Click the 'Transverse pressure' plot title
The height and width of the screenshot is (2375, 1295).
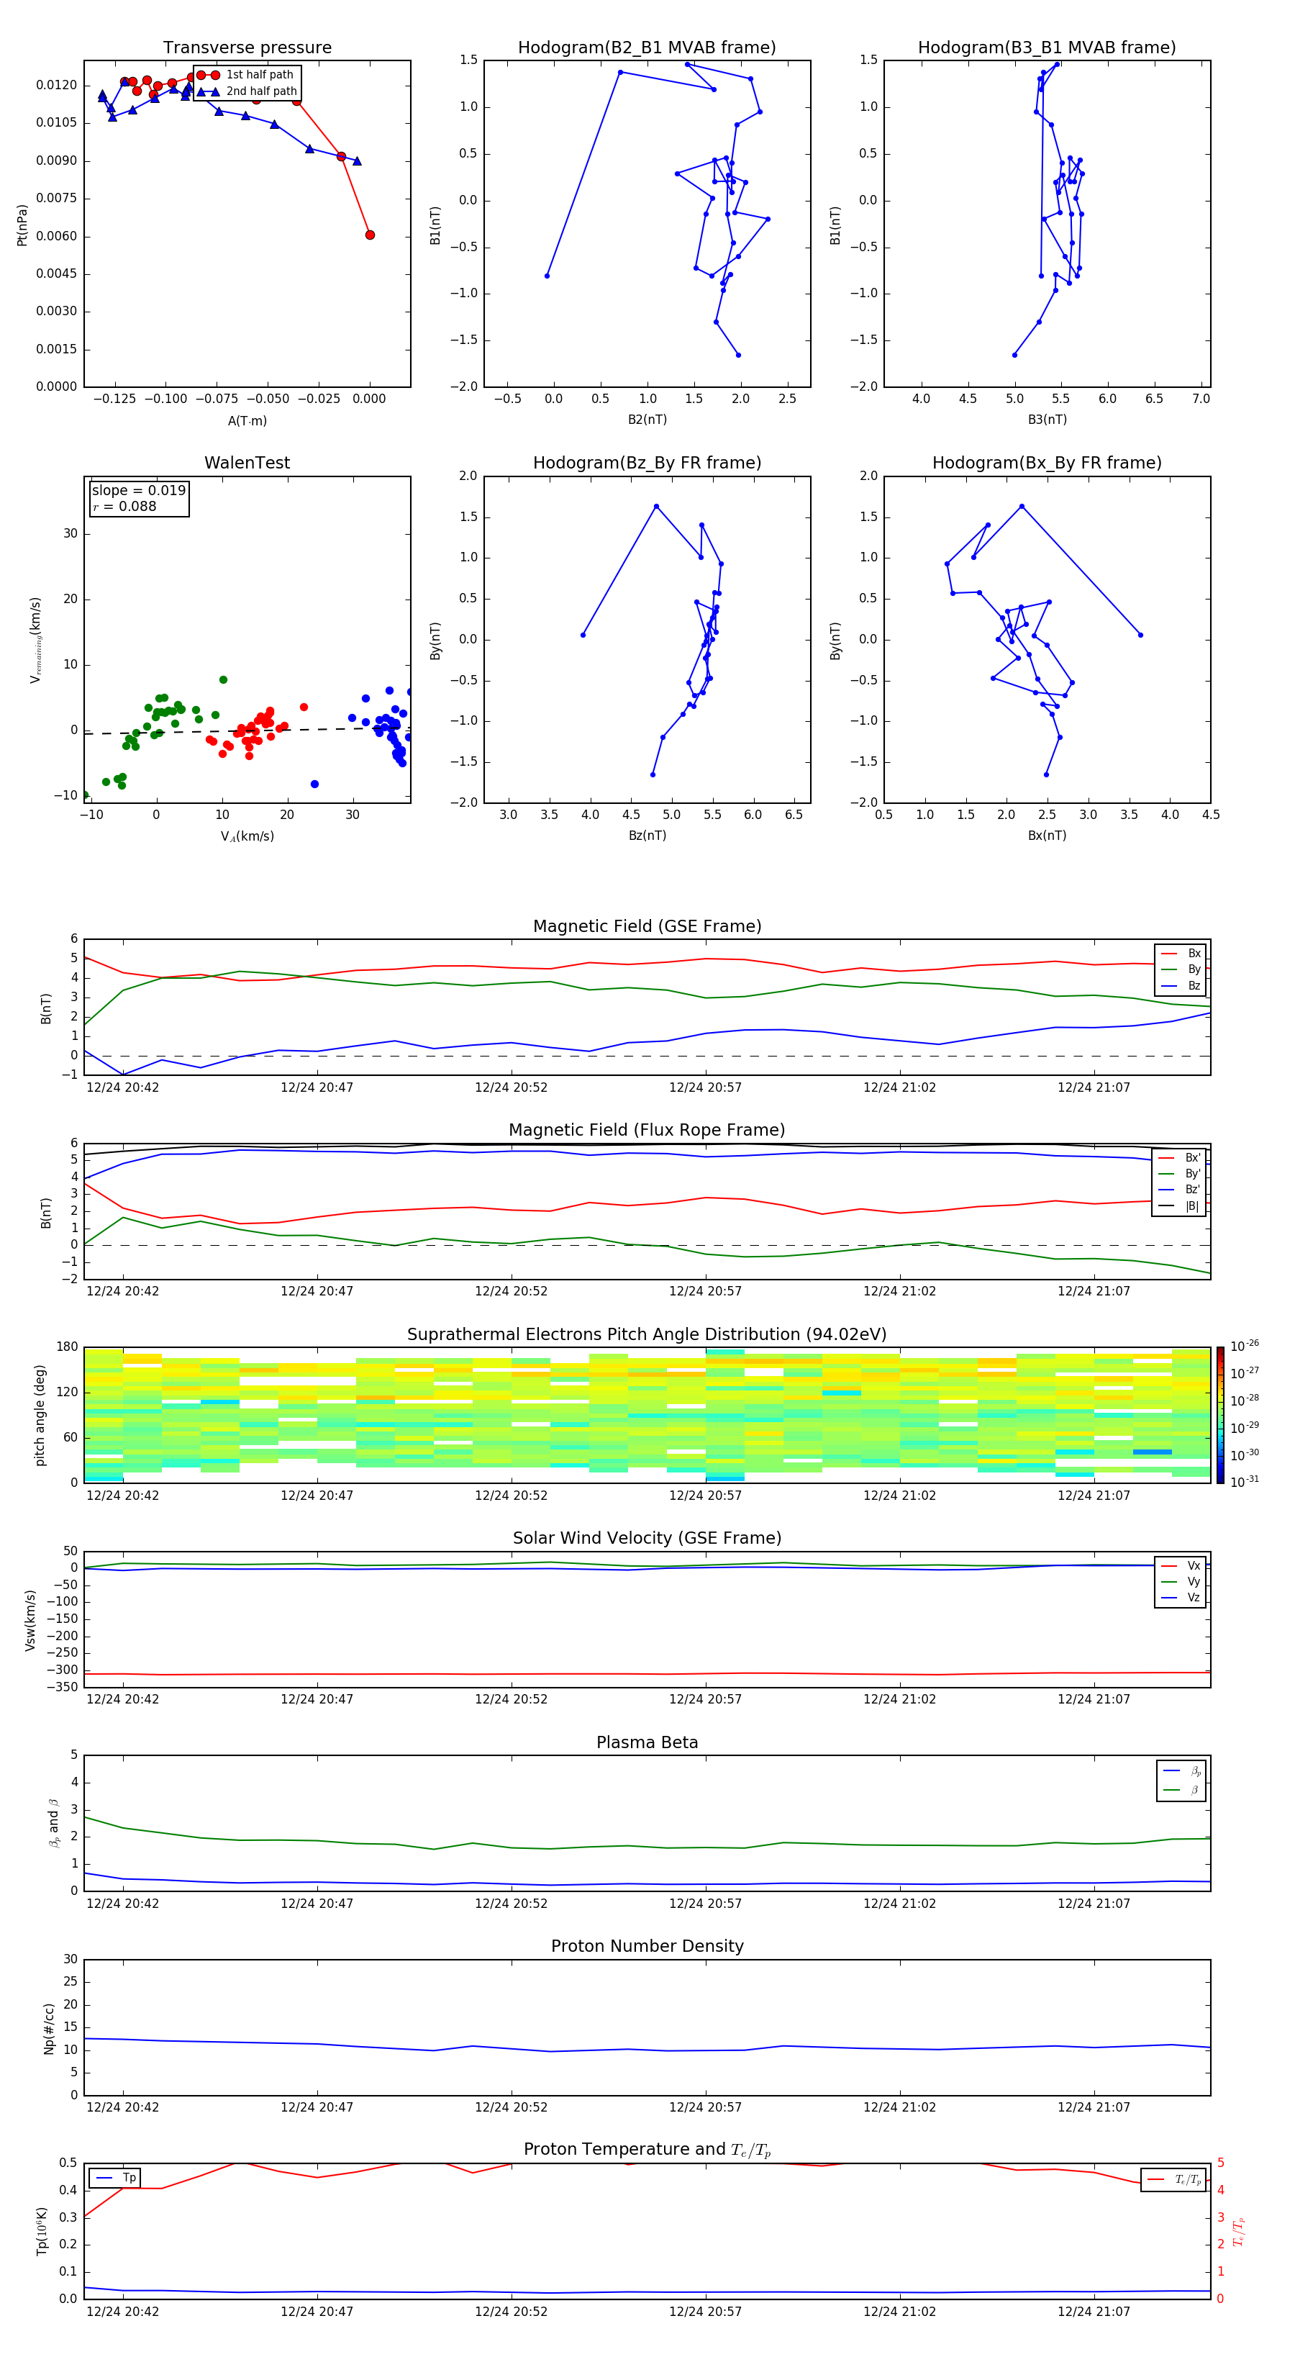247,48
